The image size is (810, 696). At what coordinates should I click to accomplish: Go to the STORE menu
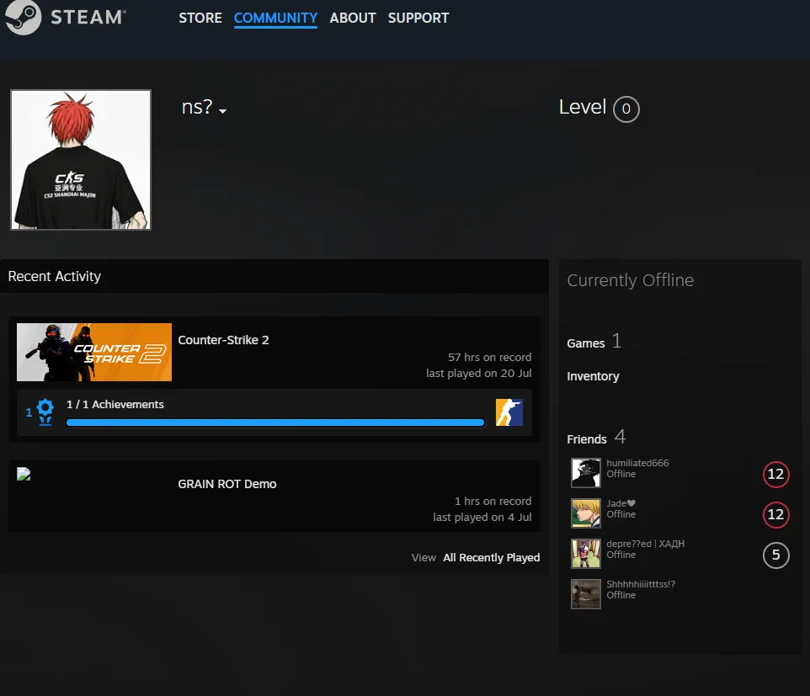pos(200,18)
